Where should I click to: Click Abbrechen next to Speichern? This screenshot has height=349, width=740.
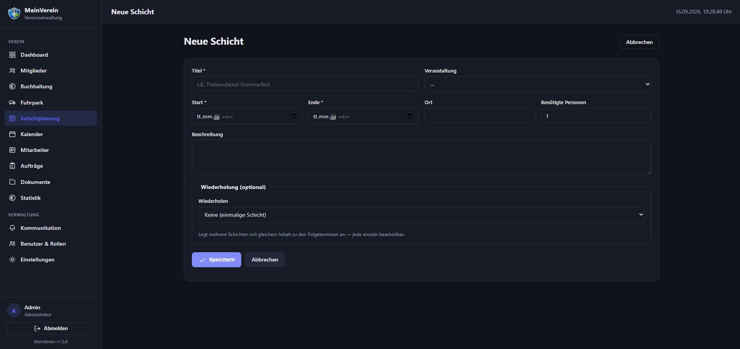(x=265, y=260)
